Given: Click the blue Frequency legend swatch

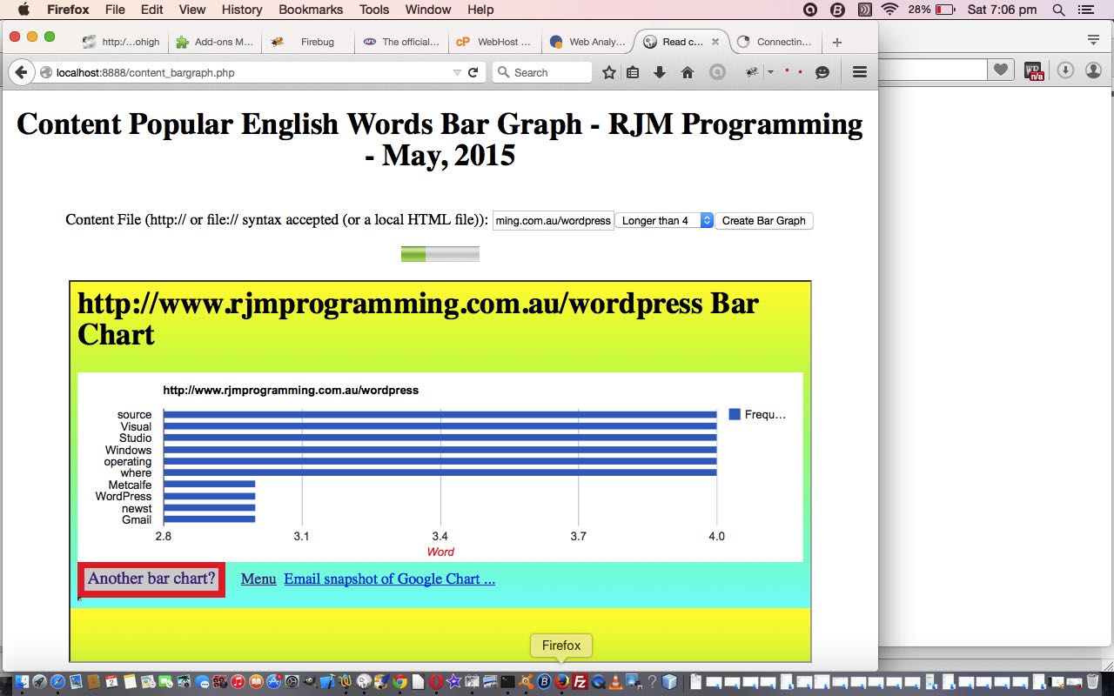Looking at the screenshot, I should [735, 415].
